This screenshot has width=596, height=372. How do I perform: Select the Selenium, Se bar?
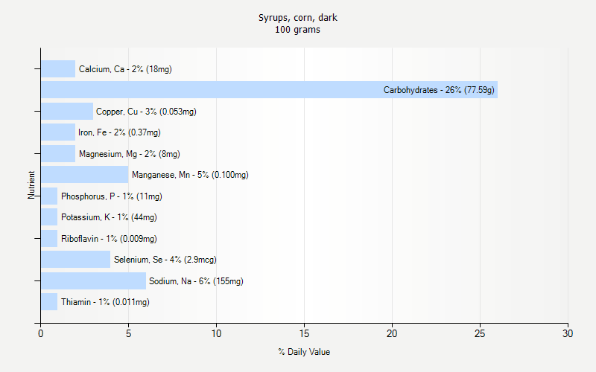click(x=75, y=260)
